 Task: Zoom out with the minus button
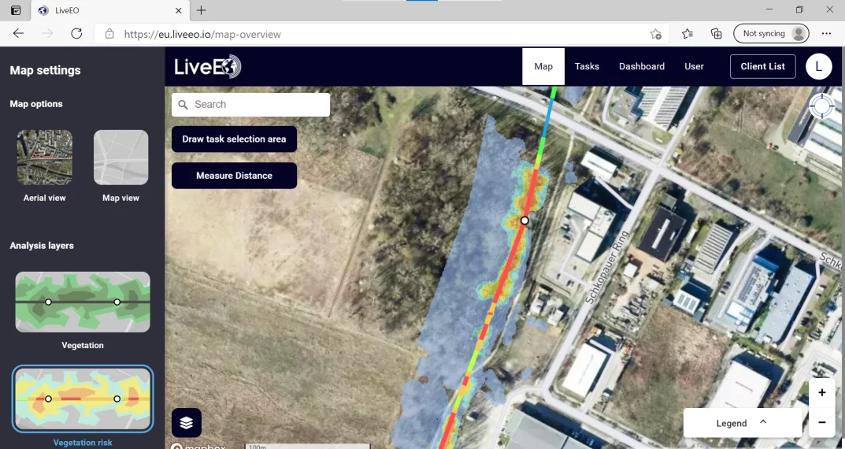tap(822, 422)
